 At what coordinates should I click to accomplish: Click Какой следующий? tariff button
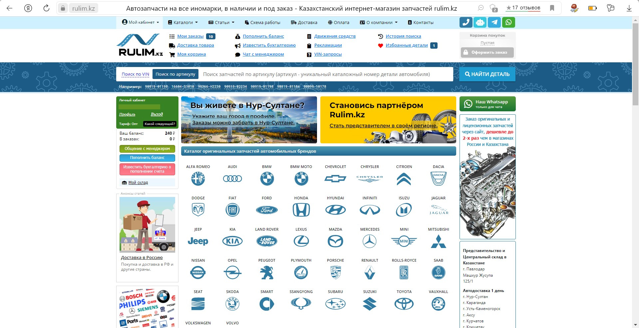pos(160,124)
